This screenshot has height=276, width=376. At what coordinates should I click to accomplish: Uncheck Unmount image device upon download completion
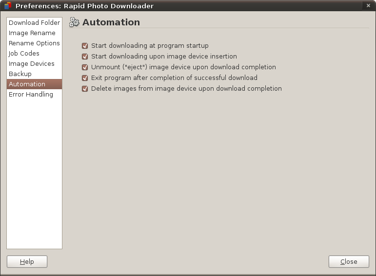coord(85,67)
